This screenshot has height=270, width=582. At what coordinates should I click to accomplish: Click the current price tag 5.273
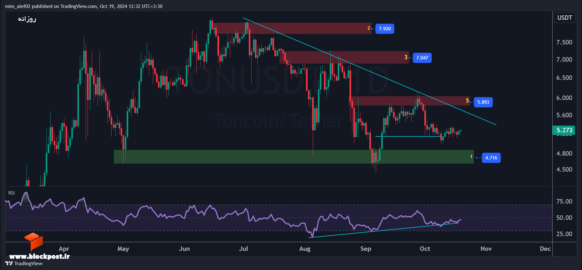[x=564, y=130]
